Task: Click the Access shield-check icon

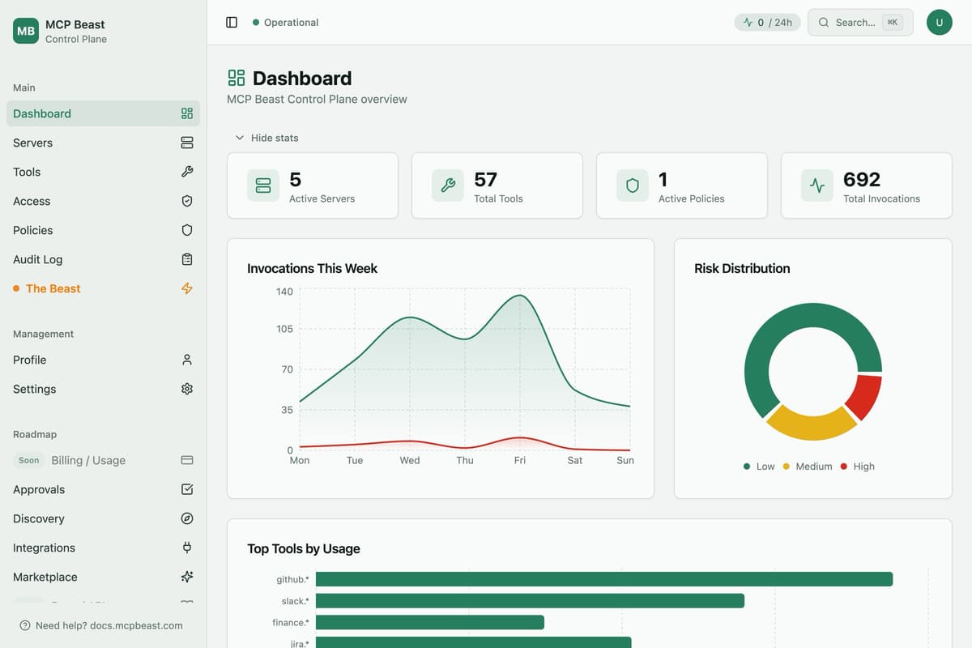Action: tap(187, 201)
